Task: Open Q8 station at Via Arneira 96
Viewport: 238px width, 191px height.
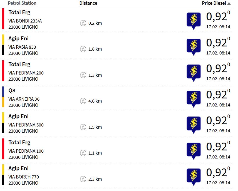Action: [x=12, y=91]
